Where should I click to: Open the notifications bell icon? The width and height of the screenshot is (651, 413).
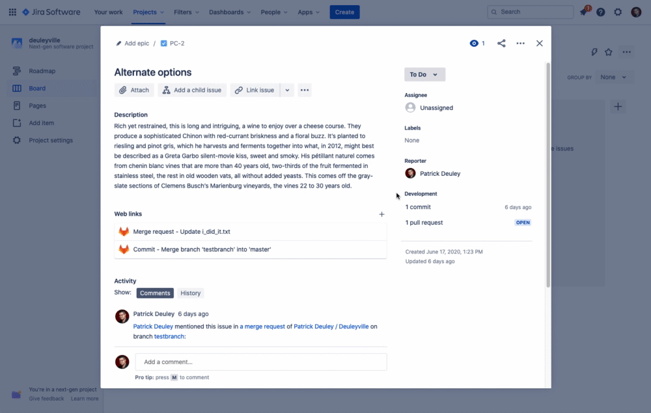coord(584,12)
